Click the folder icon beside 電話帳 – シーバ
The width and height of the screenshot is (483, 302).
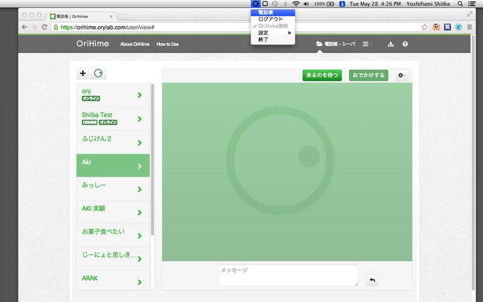(x=319, y=44)
